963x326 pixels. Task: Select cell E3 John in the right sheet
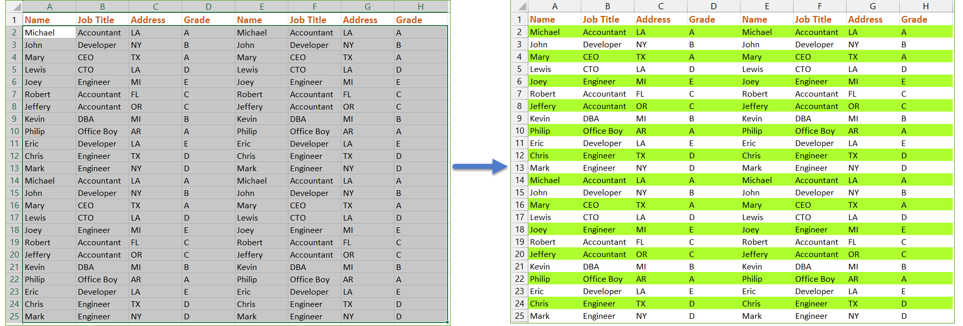pyautogui.click(x=767, y=44)
